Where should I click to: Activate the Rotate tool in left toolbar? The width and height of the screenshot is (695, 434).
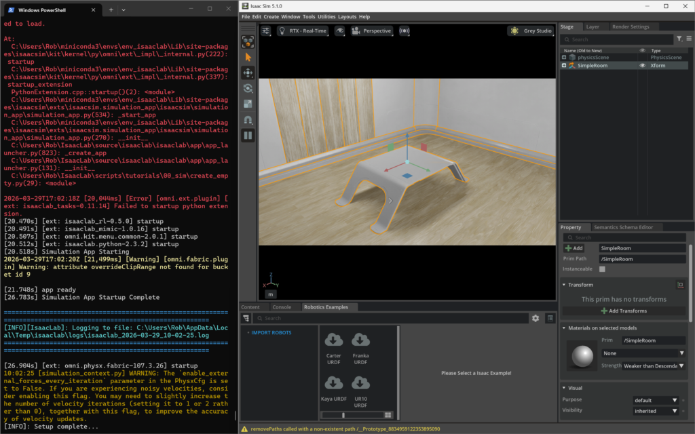248,88
